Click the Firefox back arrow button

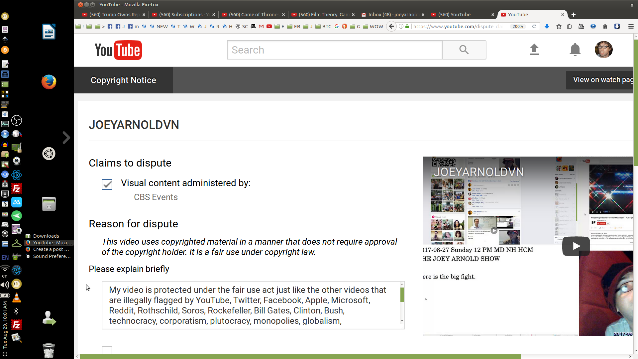coord(391,26)
